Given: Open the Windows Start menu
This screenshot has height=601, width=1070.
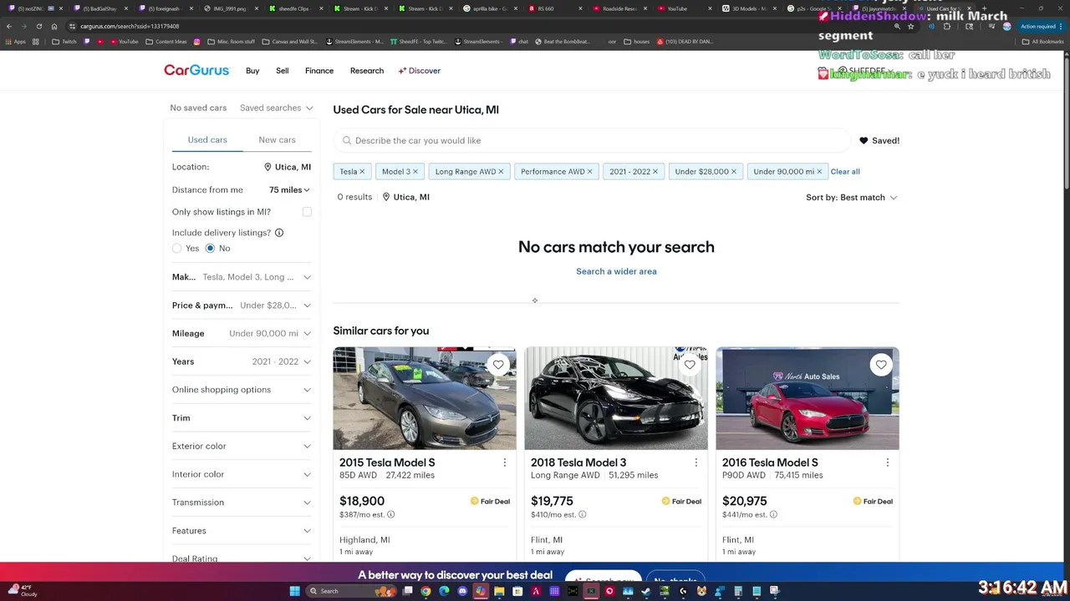Looking at the screenshot, I should [x=294, y=591].
